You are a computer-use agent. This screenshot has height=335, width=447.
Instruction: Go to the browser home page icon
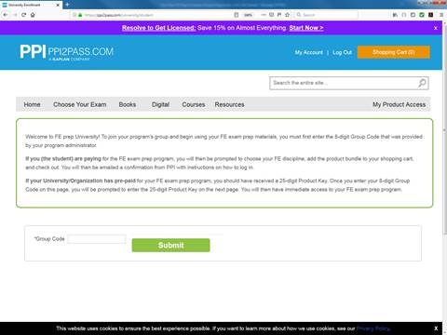(33, 15)
